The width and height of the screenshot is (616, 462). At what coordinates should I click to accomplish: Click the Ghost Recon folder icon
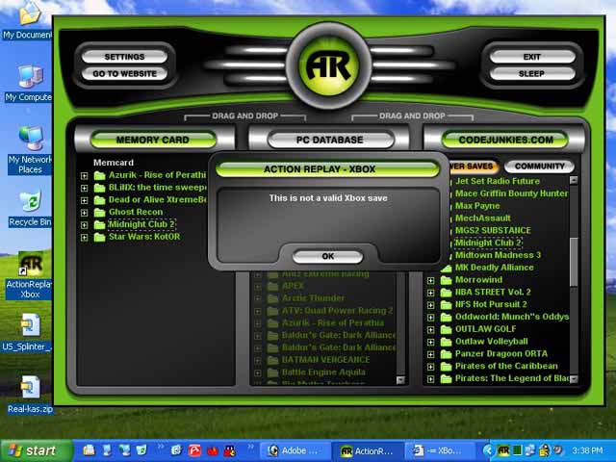click(x=100, y=212)
